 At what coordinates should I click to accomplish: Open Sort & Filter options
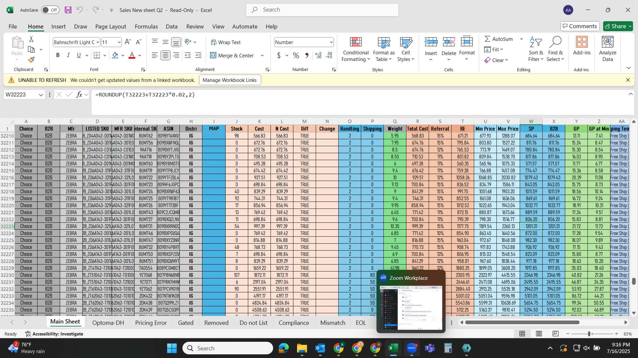coord(536,49)
